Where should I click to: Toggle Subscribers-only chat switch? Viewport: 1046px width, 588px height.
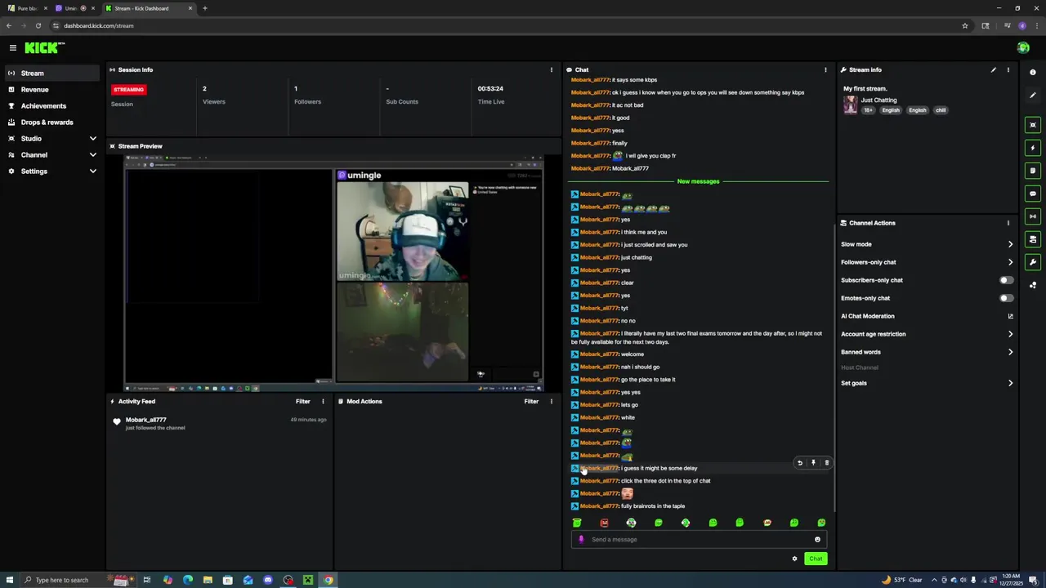pos(1007,280)
